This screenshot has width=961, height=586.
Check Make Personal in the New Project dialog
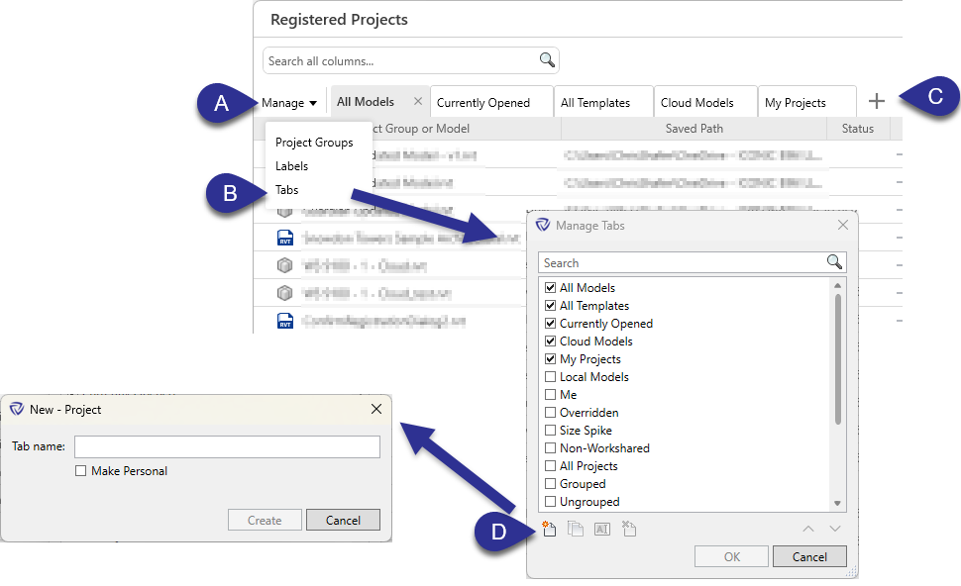(x=80, y=471)
